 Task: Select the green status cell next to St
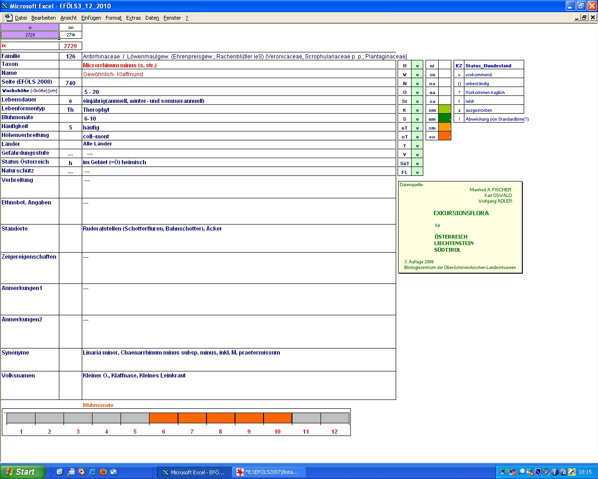[x=417, y=101]
